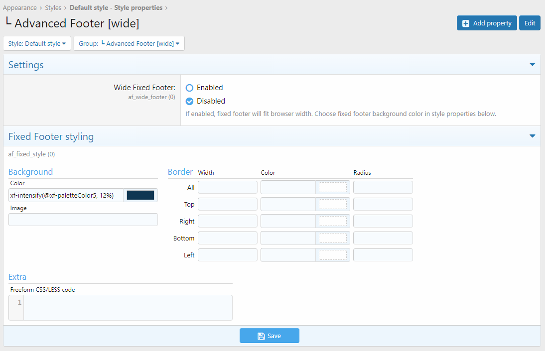545x351 pixels.
Task: Open the Top border color swatch
Action: coord(332,205)
